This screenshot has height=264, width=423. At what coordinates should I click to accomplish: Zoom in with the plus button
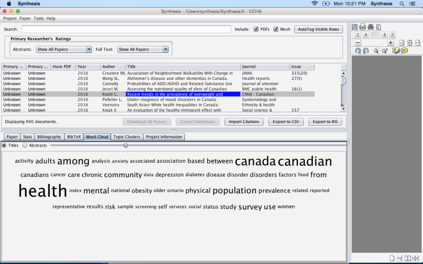click(390, 43)
